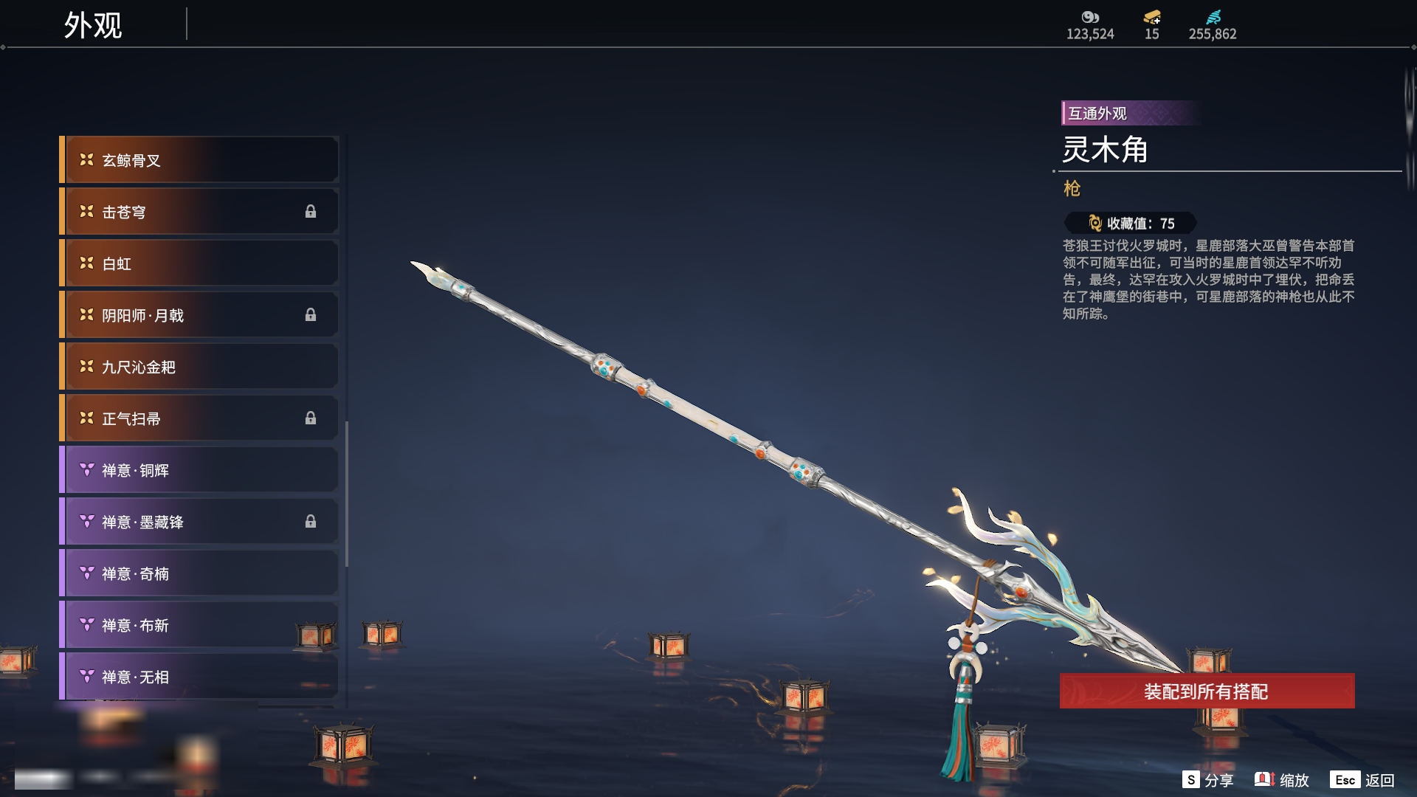Click the lock icon on 禅意·墨藏锋

click(311, 522)
